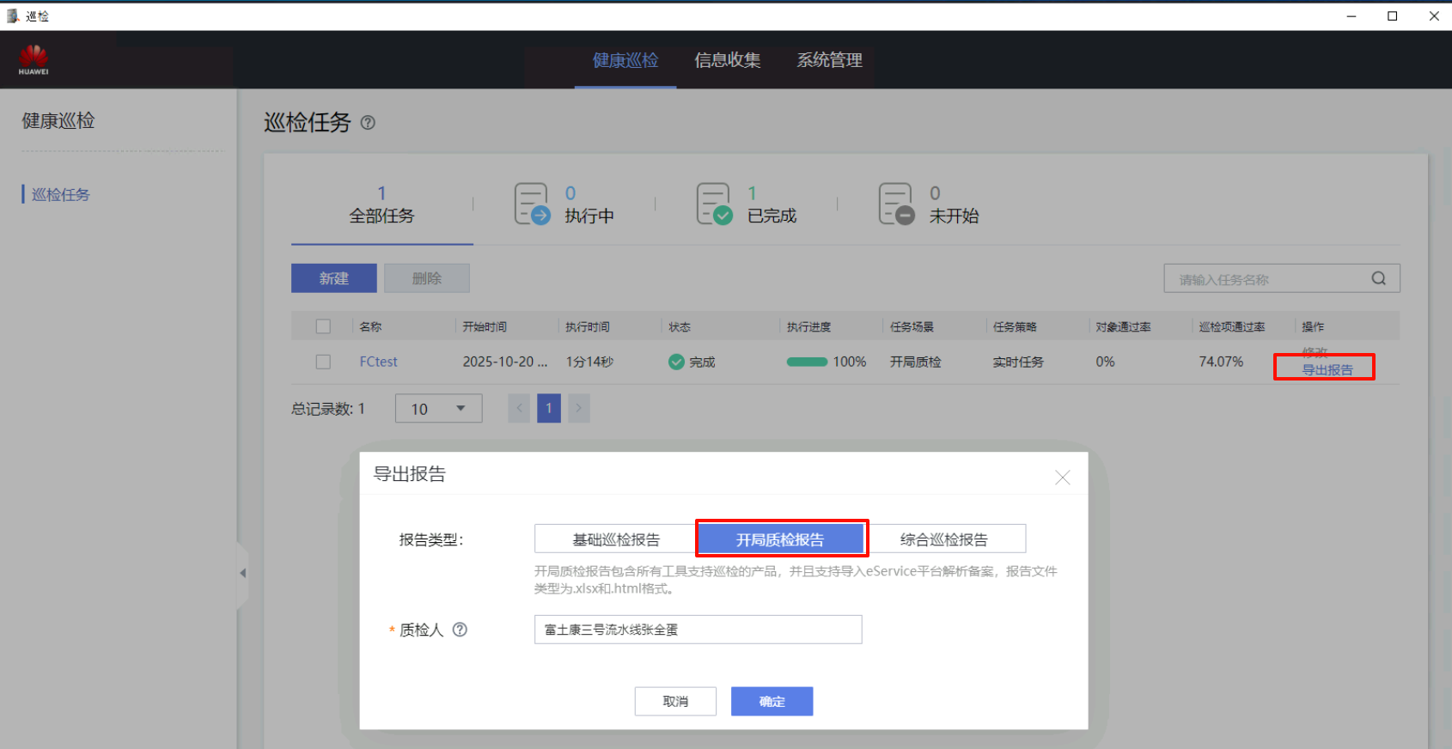Toggle the select-all checkbox in table header

323,326
